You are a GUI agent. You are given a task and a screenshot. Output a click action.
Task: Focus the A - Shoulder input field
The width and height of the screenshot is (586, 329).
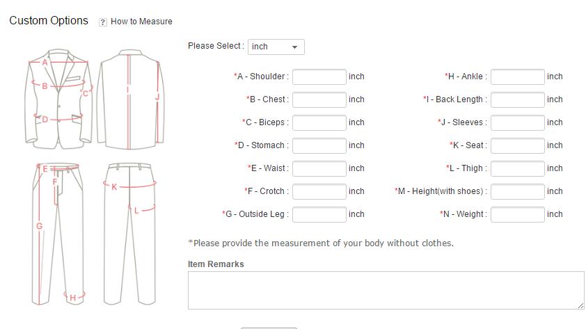pyautogui.click(x=319, y=77)
